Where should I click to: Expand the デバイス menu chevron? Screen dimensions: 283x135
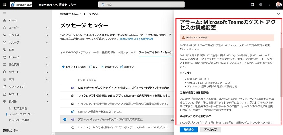click(x=47, y=35)
